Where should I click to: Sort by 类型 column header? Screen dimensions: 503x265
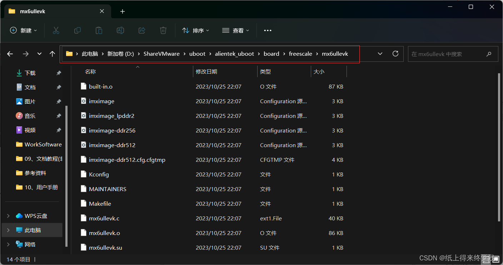[265, 71]
